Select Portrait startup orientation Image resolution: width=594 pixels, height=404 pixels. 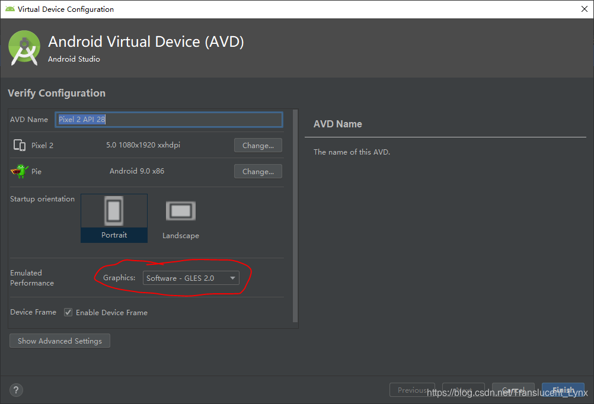pyautogui.click(x=114, y=218)
